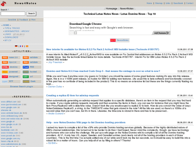Click the 2273 News4Notes counter badge
The width and height of the screenshot is (196, 147).
pos(119,40)
